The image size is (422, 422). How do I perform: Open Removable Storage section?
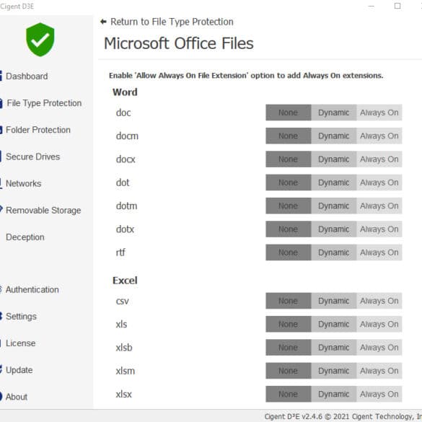tap(43, 210)
